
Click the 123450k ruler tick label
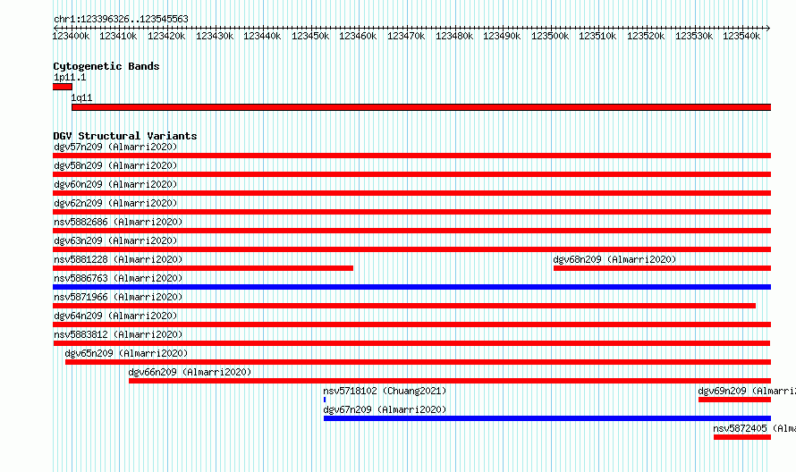310,36
